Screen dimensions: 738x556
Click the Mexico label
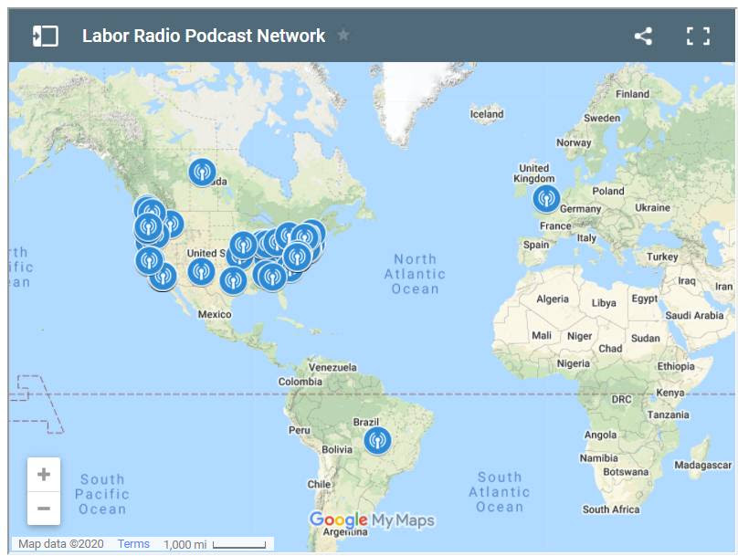214,314
